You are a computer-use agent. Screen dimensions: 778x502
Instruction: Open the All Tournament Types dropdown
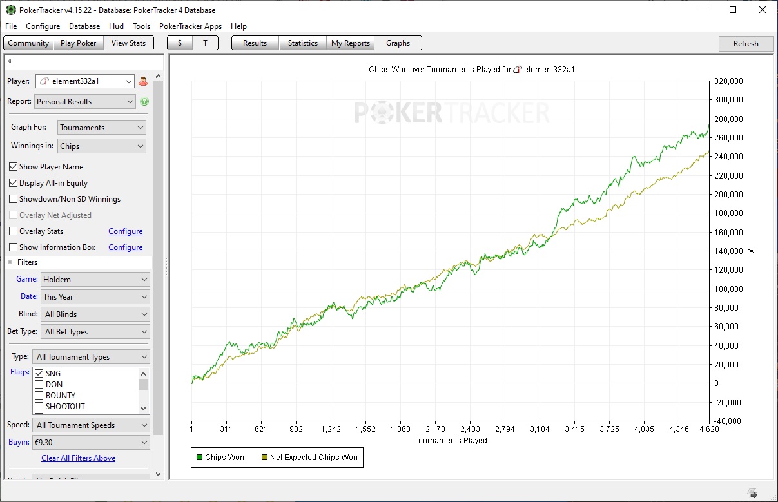(92, 357)
